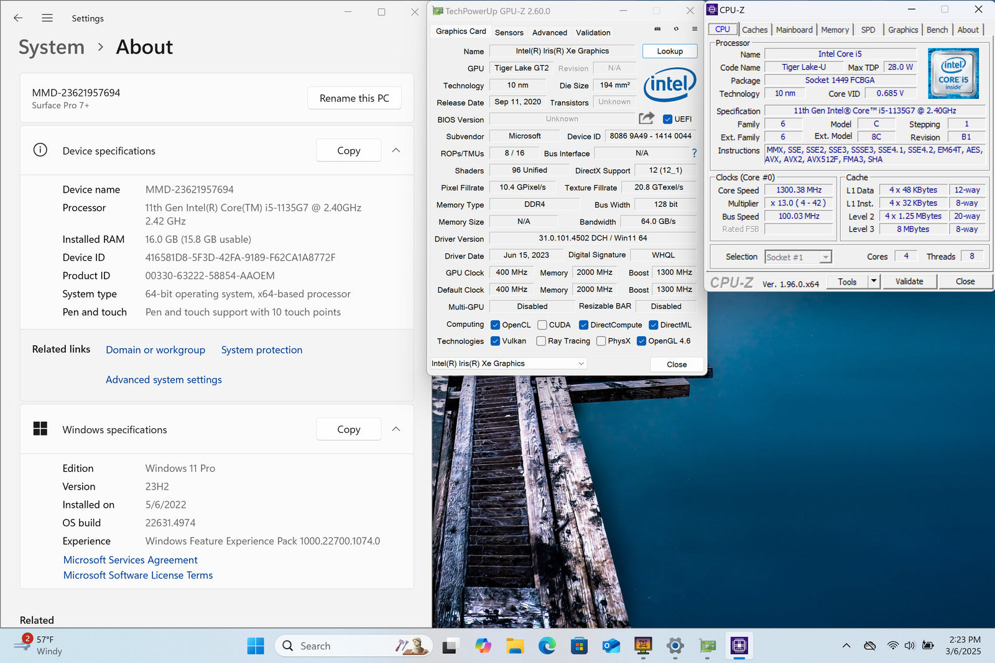Open the System protection link
The image size is (995, 663).
[262, 350]
